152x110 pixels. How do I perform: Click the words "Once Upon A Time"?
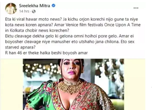point(122,25)
